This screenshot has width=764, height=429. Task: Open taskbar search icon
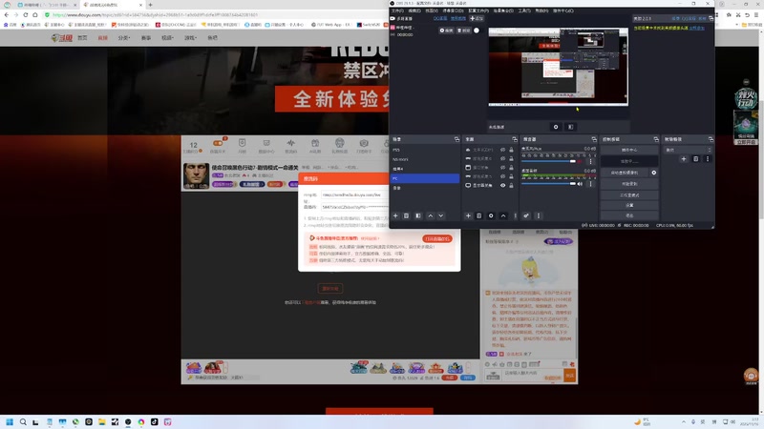coord(23,421)
